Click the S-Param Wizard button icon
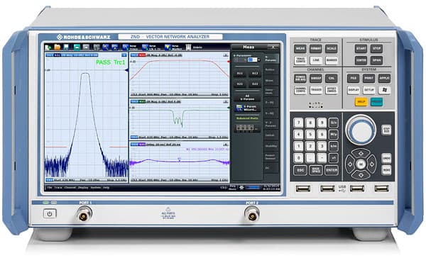This screenshot has width=426, height=258. tap(239, 108)
